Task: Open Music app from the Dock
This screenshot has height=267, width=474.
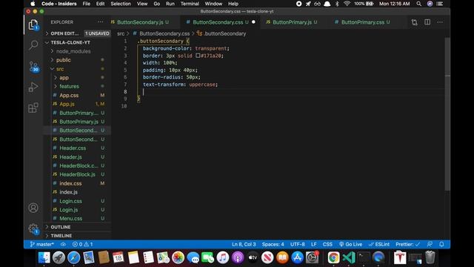Action: 223,257
